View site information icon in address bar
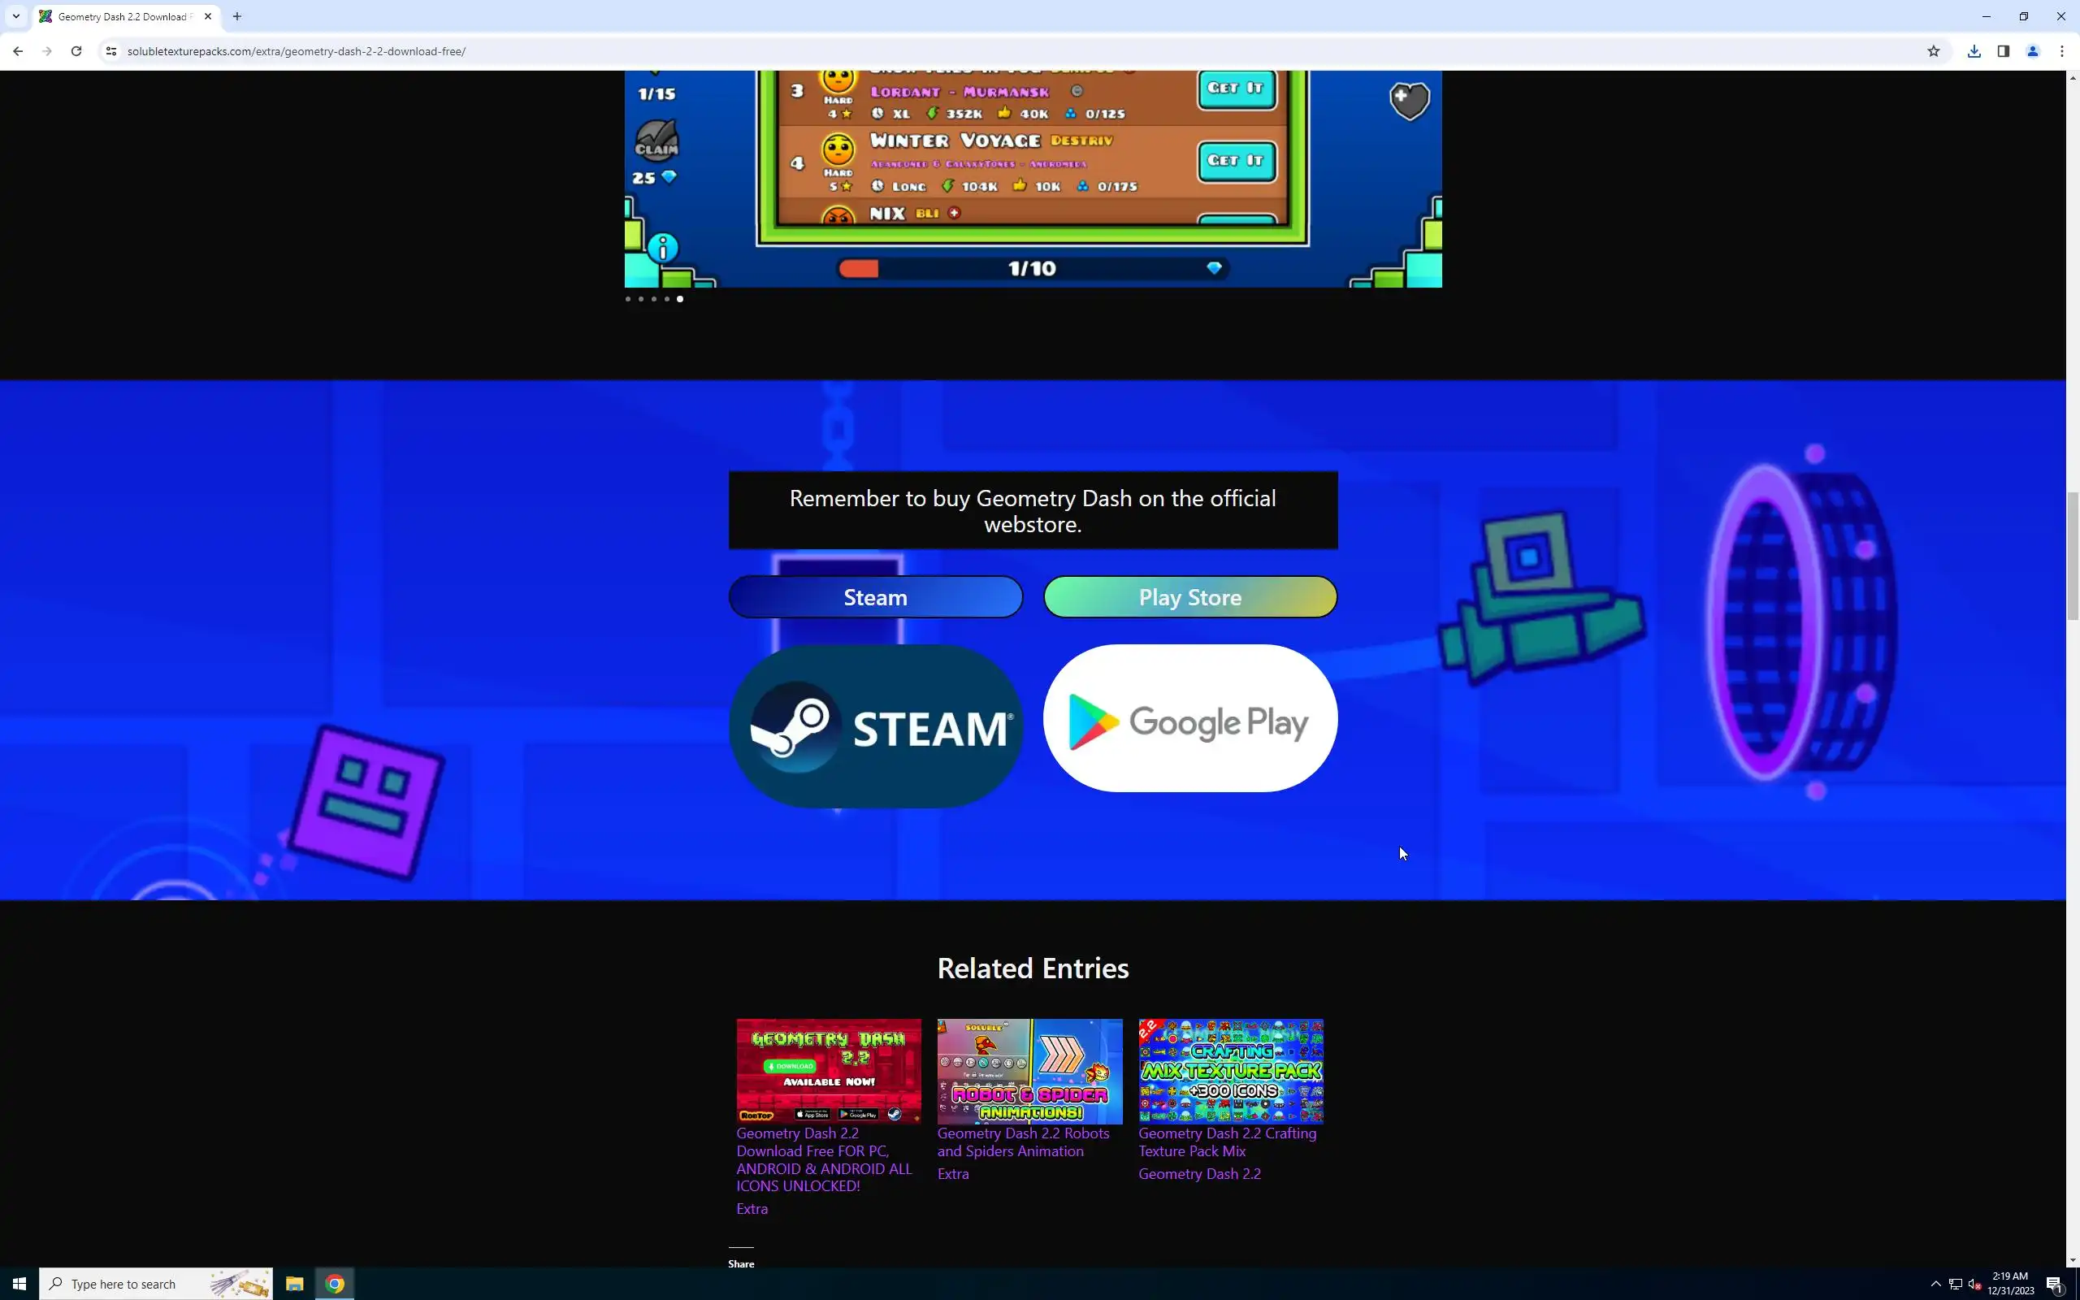The width and height of the screenshot is (2080, 1300). (110, 51)
